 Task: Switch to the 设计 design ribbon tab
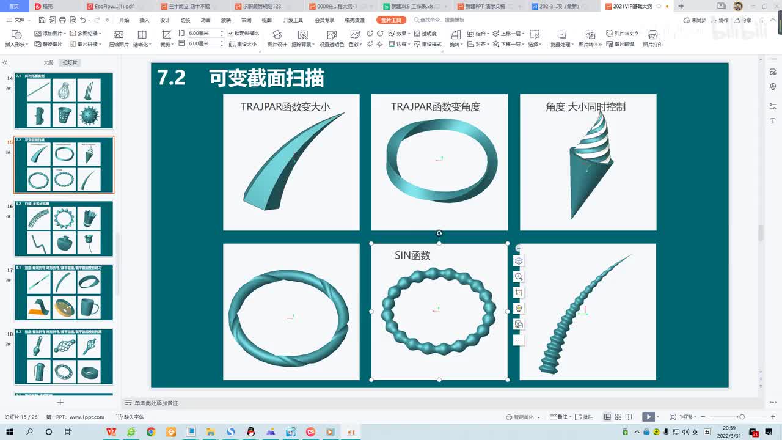[165, 20]
